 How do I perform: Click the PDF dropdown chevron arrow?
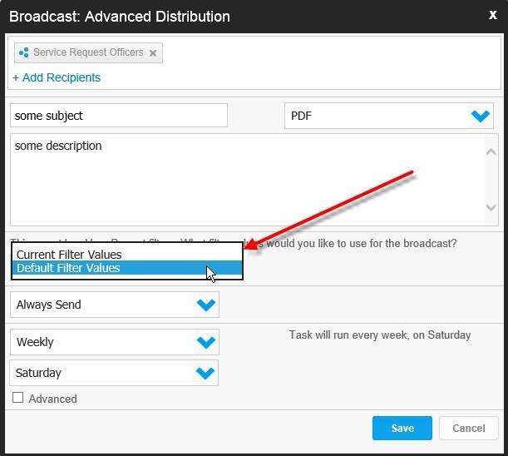point(481,116)
